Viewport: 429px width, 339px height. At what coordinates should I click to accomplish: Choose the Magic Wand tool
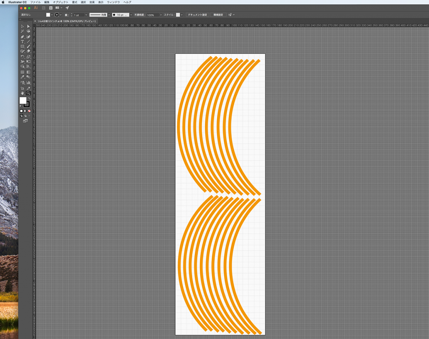[x=23, y=31]
